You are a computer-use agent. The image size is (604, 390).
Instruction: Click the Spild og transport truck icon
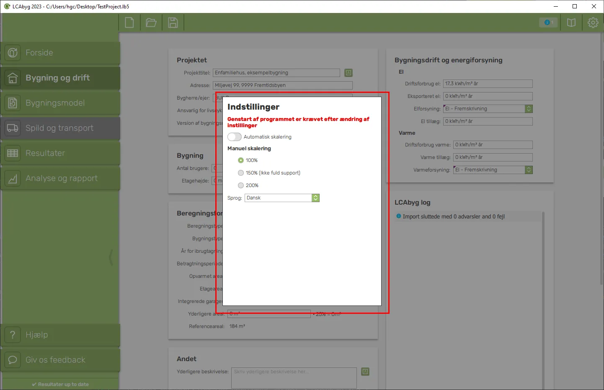tap(13, 128)
